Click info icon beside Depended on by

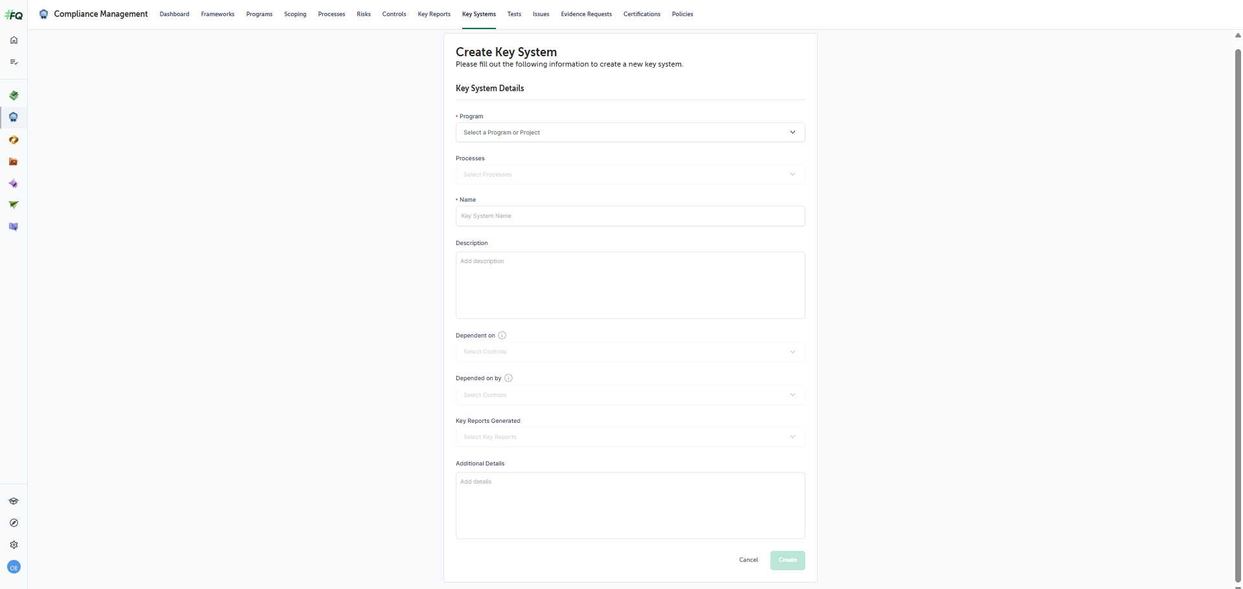508,378
